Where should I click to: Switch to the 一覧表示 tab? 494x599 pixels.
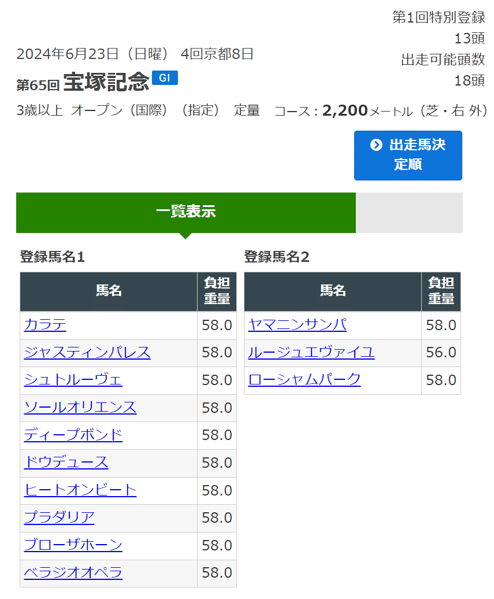pyautogui.click(x=185, y=212)
